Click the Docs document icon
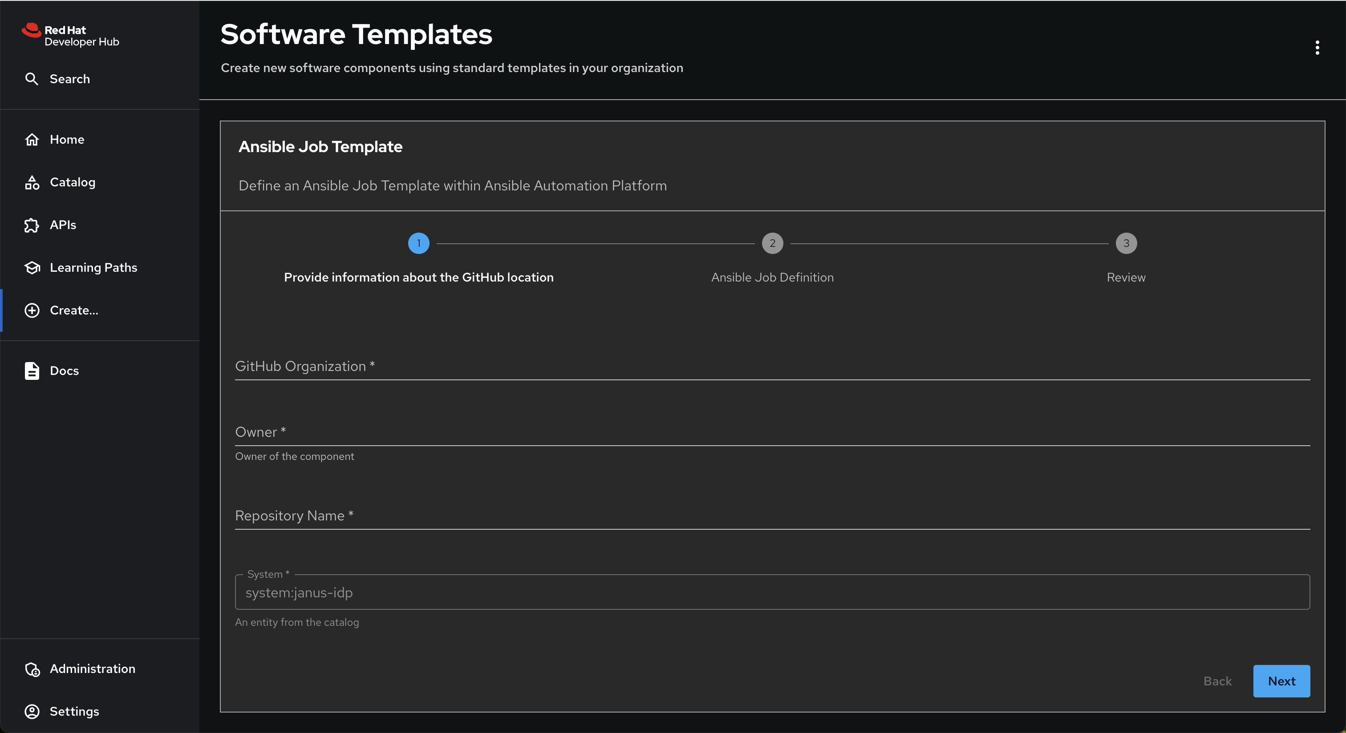Image resolution: width=1346 pixels, height=733 pixels. click(x=32, y=371)
